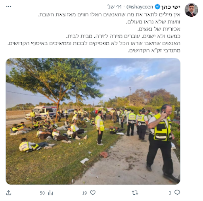Click the first line of tweet text

coord(109,14)
